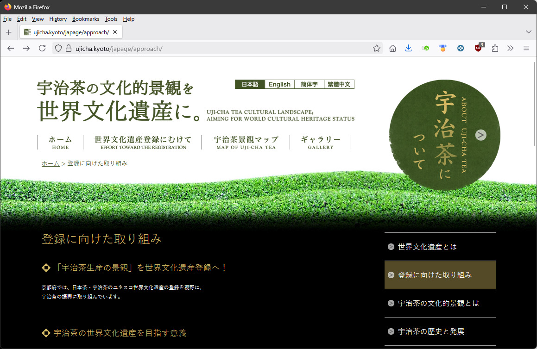
Task: Open the downloads panel
Action: 408,48
